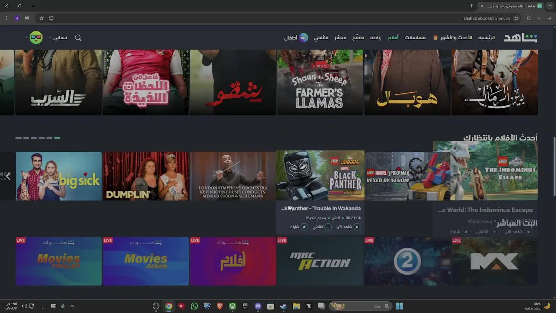Open Brave browser from taskbar
Image resolution: width=556 pixels, height=313 pixels.
click(220, 306)
